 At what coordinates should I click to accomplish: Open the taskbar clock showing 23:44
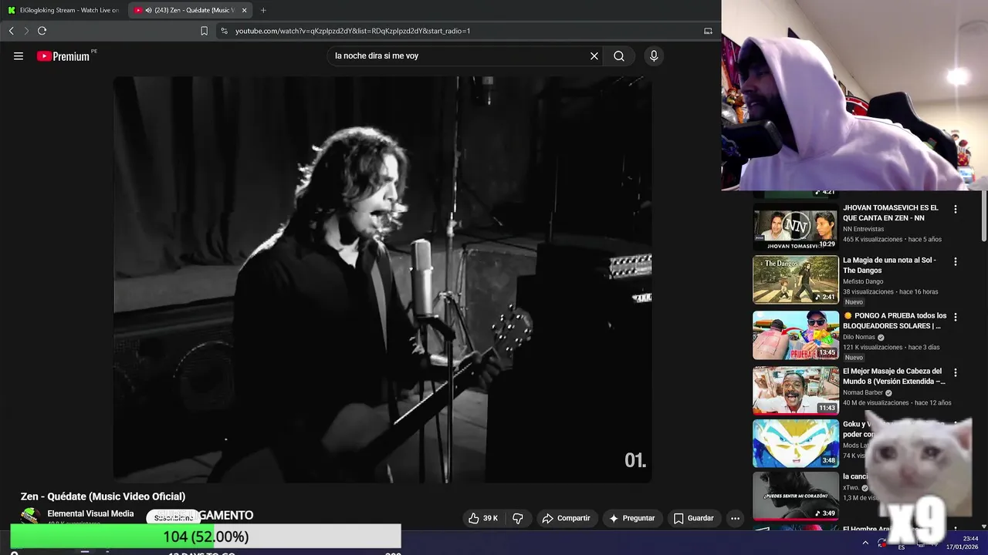963,543
